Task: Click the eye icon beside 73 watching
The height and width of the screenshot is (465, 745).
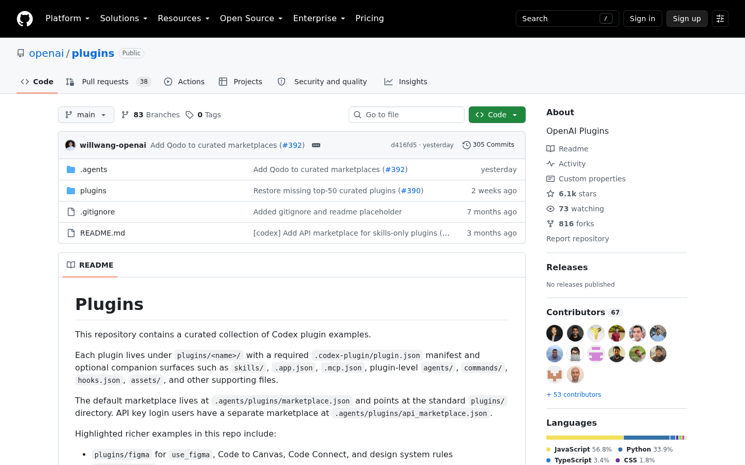Action: pos(550,209)
